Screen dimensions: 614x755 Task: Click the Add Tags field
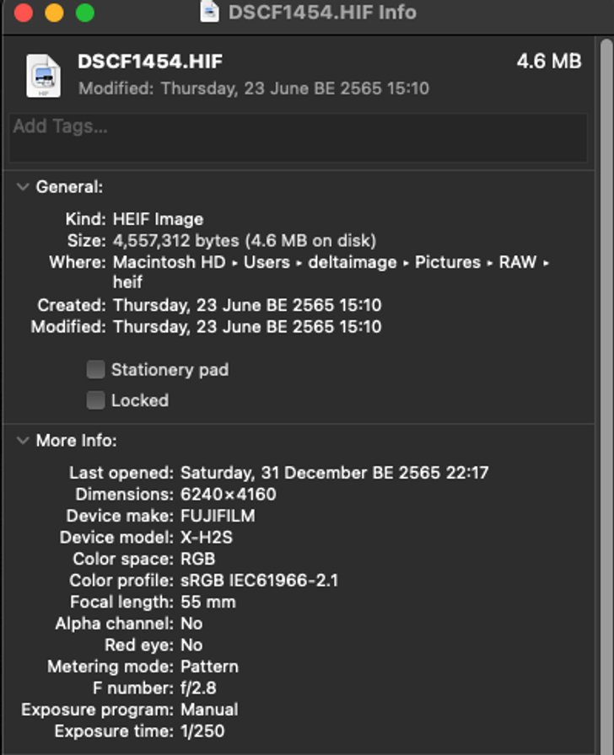pos(297,137)
